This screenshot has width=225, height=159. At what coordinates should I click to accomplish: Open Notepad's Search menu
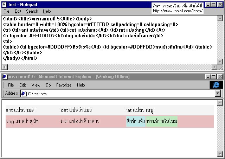32,11
